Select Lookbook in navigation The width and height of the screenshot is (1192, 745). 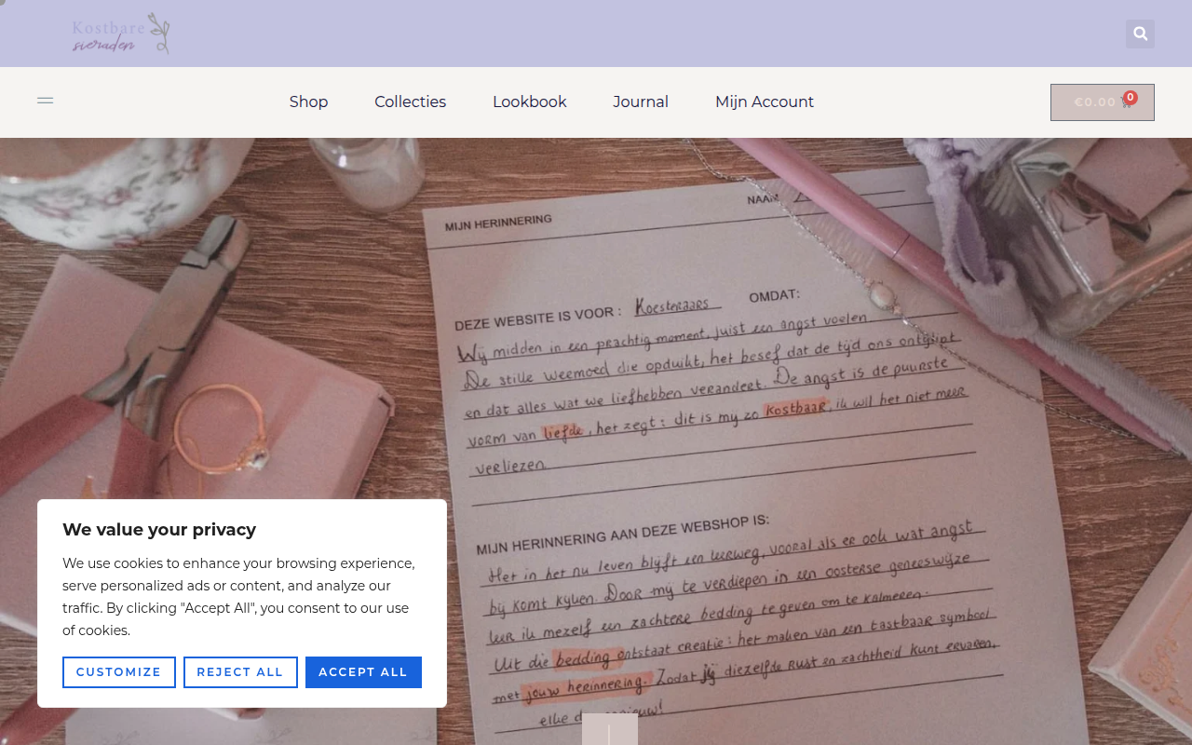(529, 102)
